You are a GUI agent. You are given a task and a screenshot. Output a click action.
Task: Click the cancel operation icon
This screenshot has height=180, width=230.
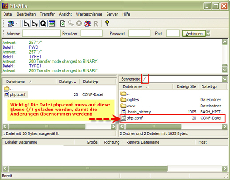(x=79, y=23)
